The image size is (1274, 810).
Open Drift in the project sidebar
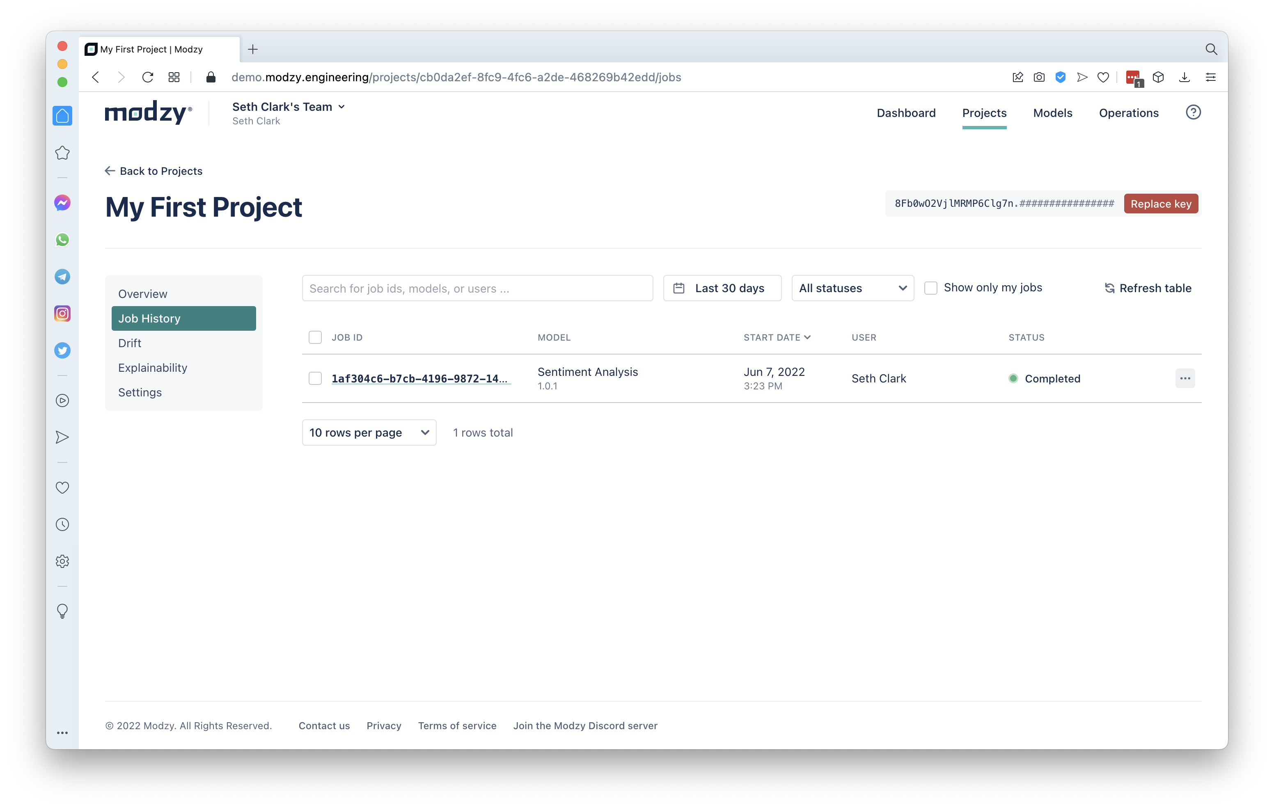[x=130, y=343]
